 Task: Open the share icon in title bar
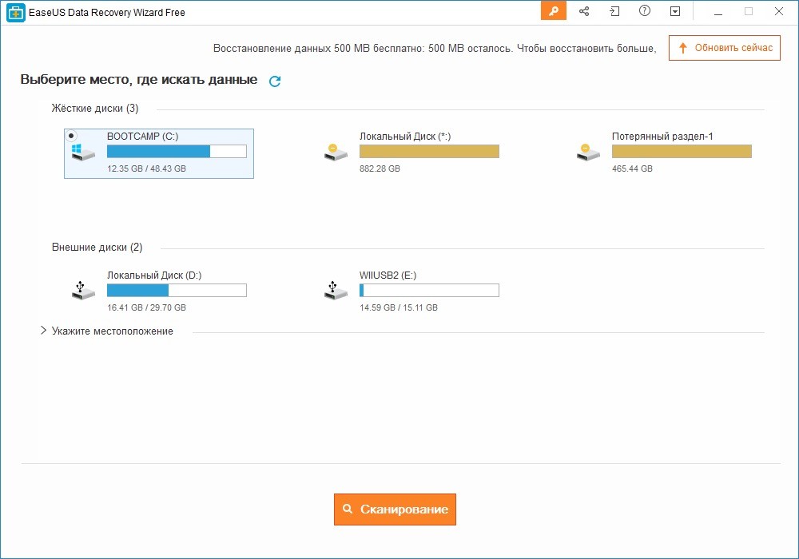pyautogui.click(x=584, y=11)
